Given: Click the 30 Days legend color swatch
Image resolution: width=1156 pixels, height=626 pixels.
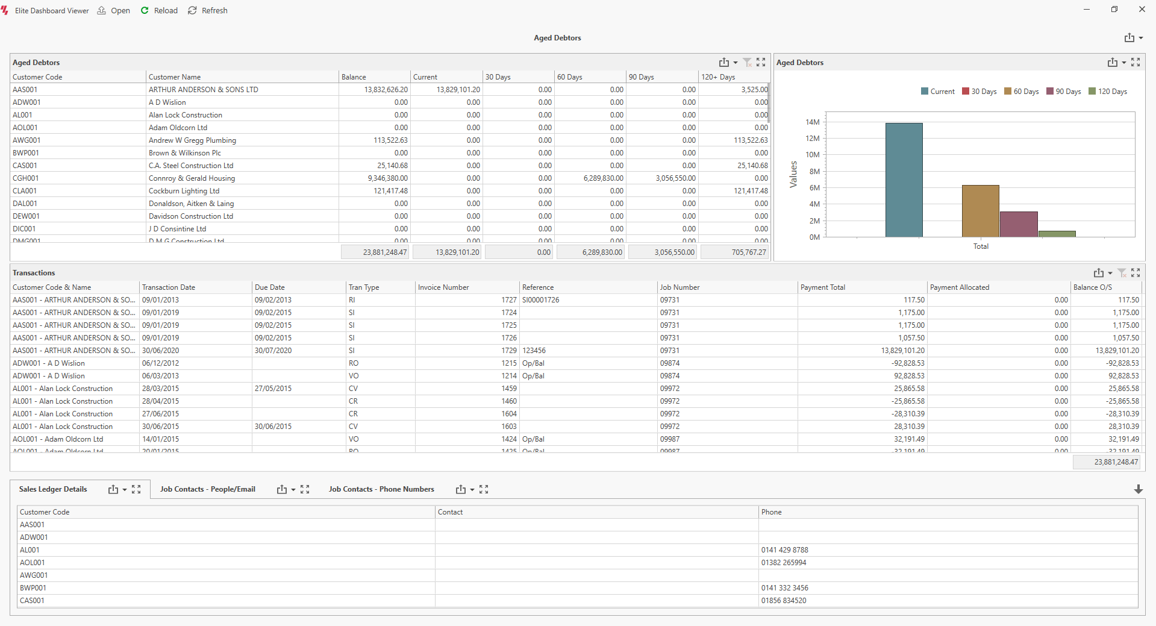Looking at the screenshot, I should 966,92.
